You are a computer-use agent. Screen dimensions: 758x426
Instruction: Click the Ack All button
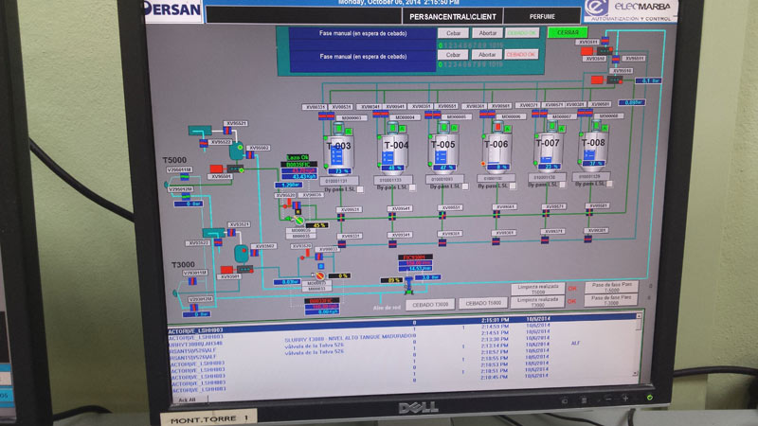click(187, 399)
